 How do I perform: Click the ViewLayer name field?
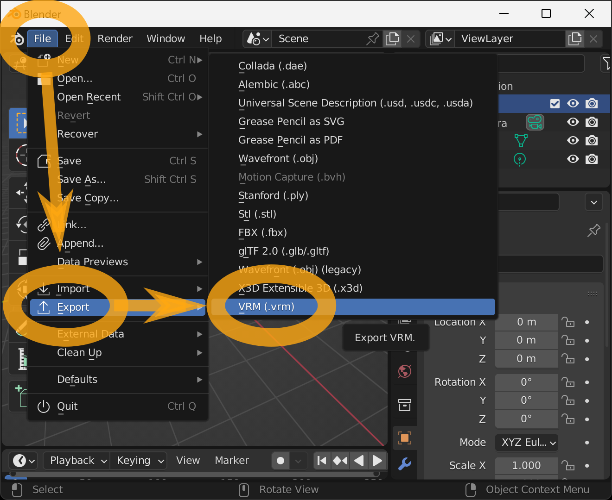(x=510, y=39)
